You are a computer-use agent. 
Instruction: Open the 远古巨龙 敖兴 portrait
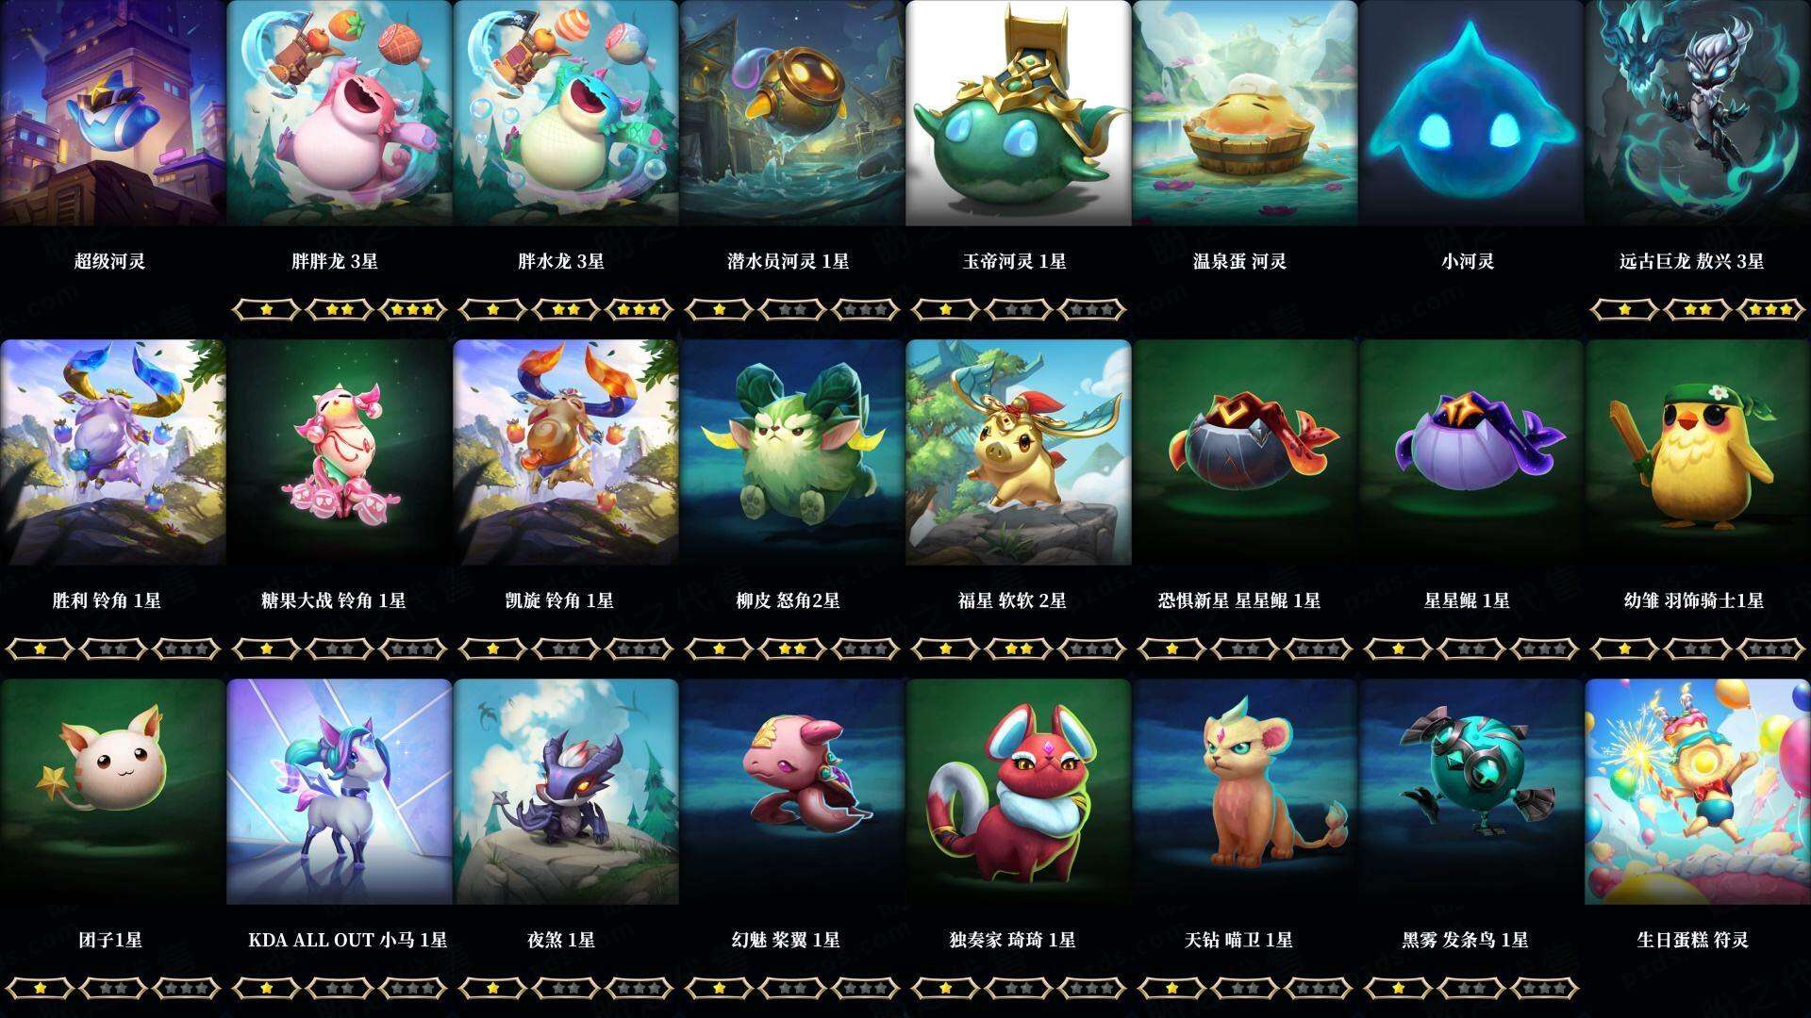(1698, 113)
